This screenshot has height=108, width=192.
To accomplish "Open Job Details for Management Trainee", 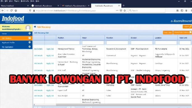I will (38, 49).
